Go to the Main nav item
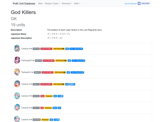 (x=40, y=4)
